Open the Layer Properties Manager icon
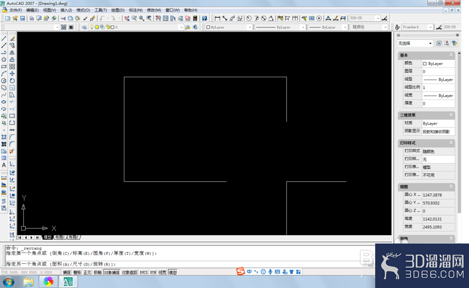 pos(84,27)
